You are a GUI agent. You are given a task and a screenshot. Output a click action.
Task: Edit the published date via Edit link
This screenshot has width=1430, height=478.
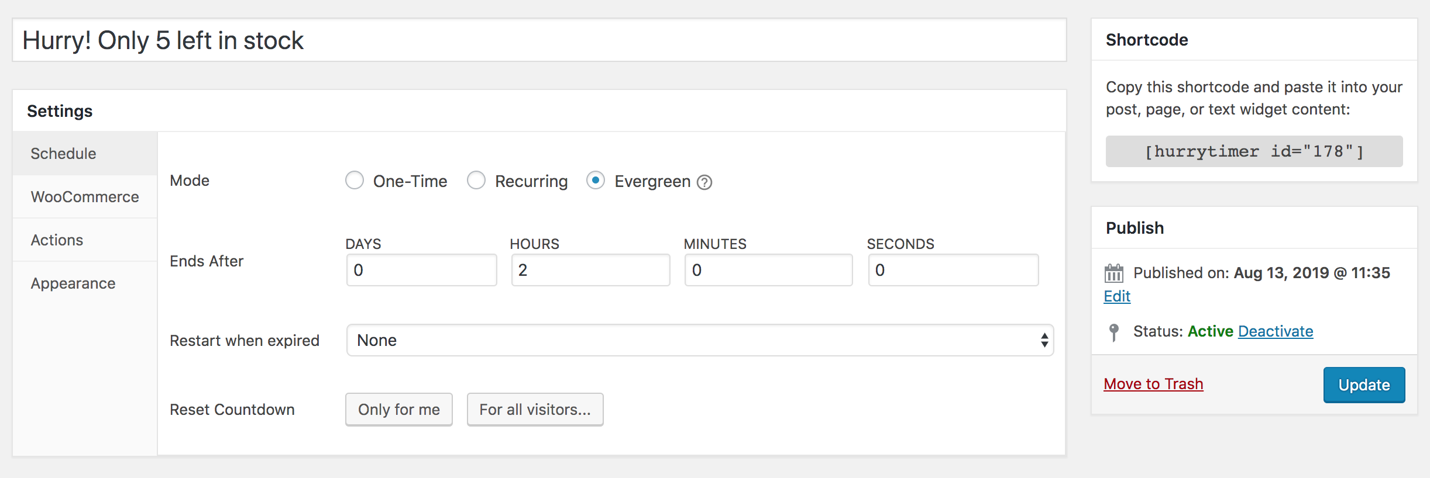point(1117,296)
